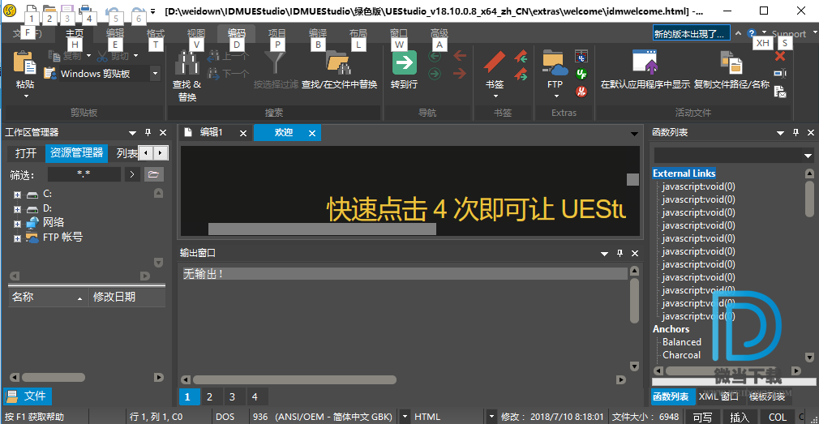This screenshot has width=819, height=424.
Task: Click the Paste (粘贴) clipboard icon
Action: [x=25, y=62]
